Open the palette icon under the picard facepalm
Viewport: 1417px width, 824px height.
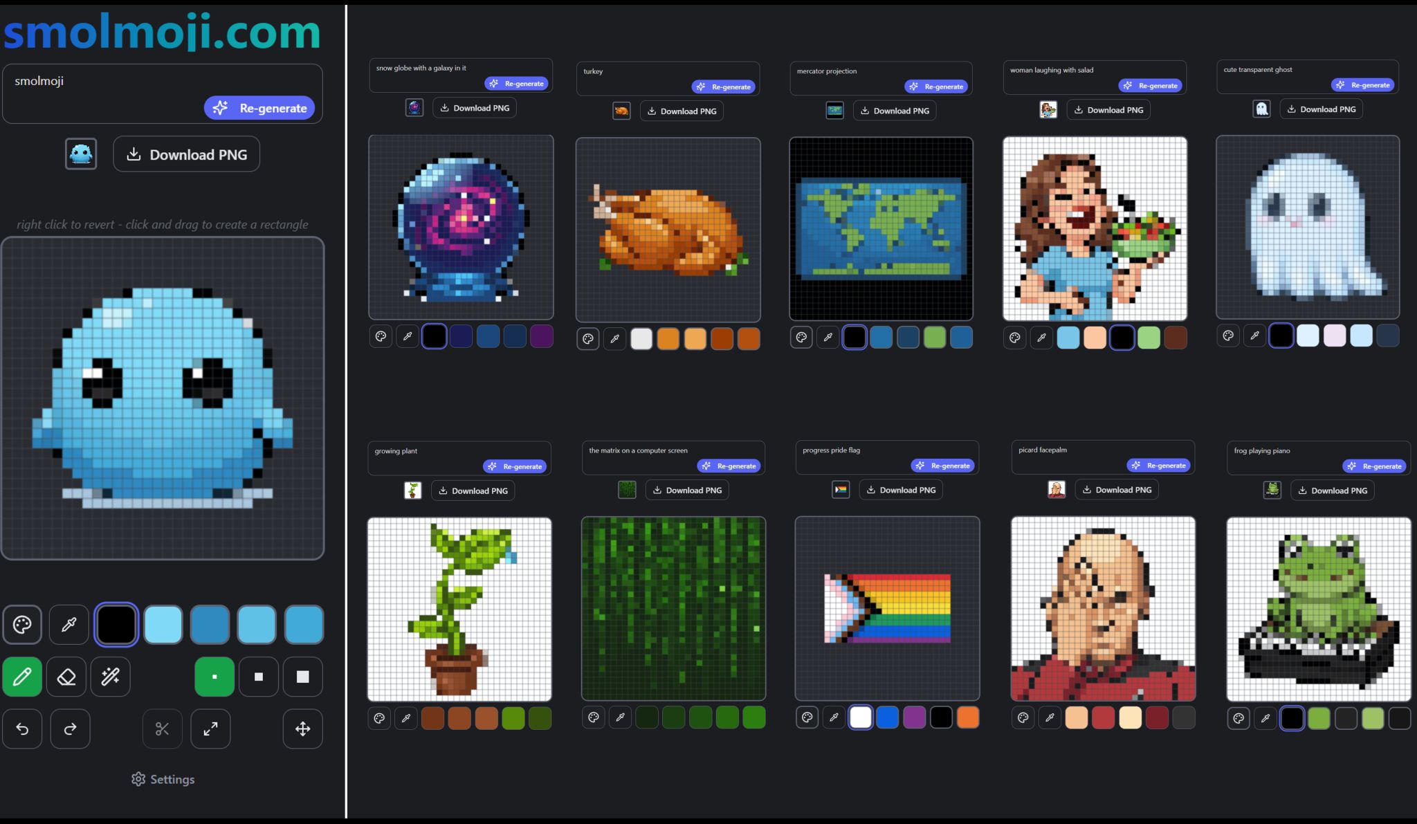point(1023,717)
